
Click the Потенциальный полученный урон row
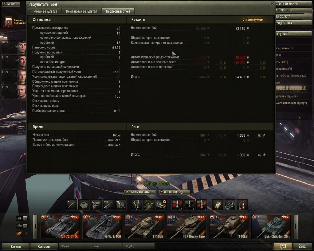pos(76,72)
